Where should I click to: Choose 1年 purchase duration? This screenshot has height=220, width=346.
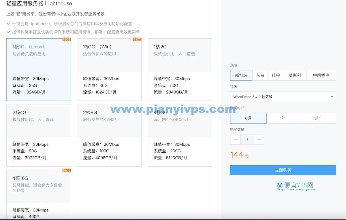pos(283,118)
